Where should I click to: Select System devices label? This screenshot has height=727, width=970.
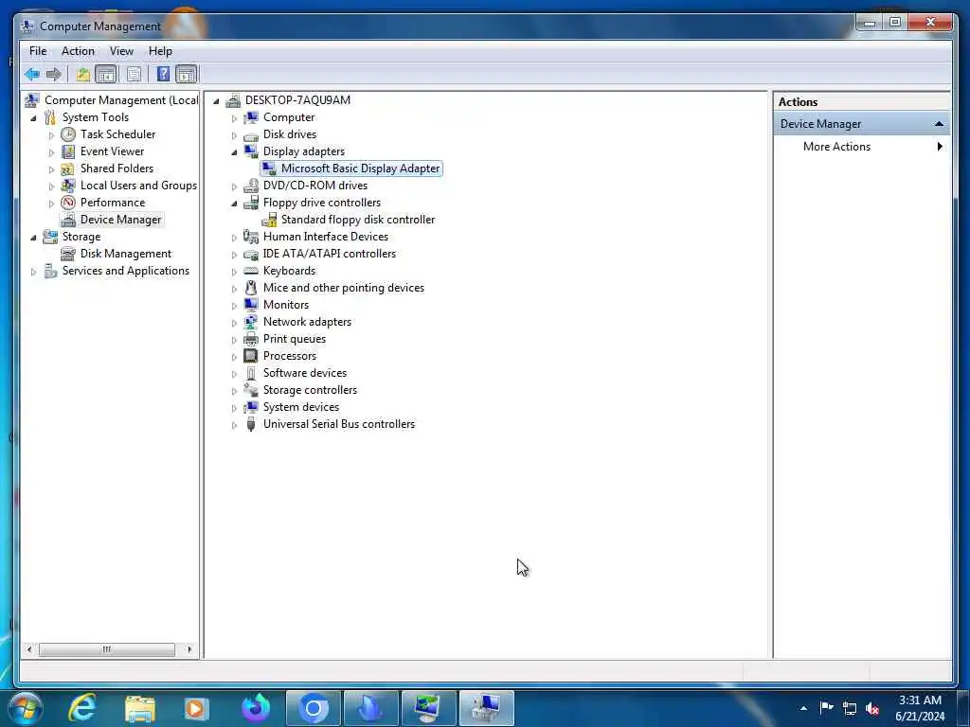300,407
